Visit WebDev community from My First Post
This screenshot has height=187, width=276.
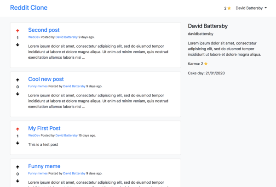(34, 136)
